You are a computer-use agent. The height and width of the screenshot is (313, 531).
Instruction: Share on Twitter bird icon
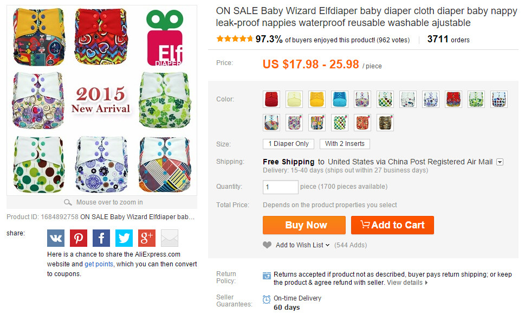[124, 238]
